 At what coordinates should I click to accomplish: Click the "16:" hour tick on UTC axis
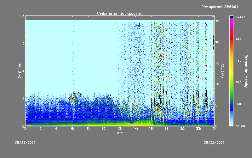click(151, 129)
